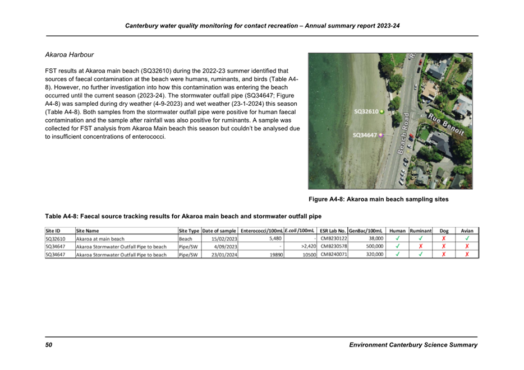
Task: Click the 'Date of sample' column header
Action: [219, 231]
